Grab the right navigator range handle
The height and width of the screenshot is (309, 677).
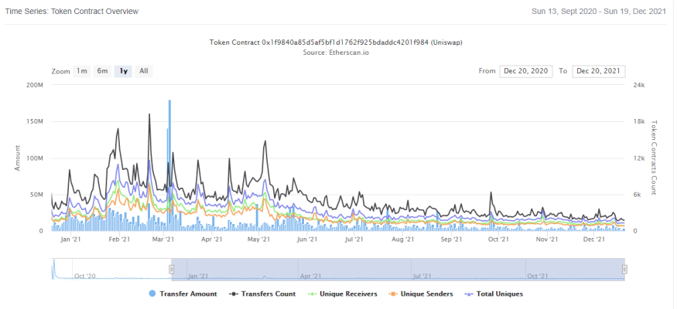[624, 270]
